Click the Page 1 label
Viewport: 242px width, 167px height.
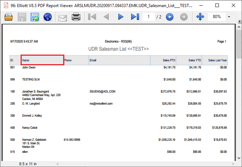(222, 41)
